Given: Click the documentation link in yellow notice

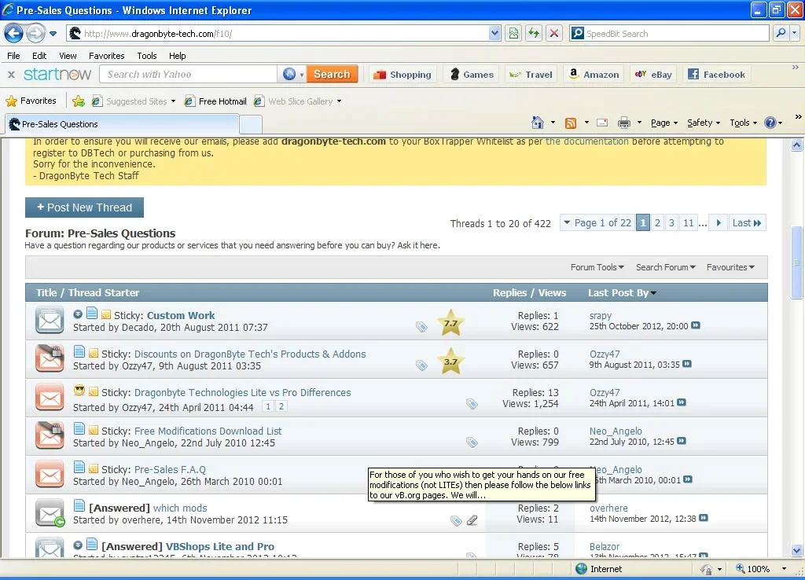Looking at the screenshot, I should 586,141.
